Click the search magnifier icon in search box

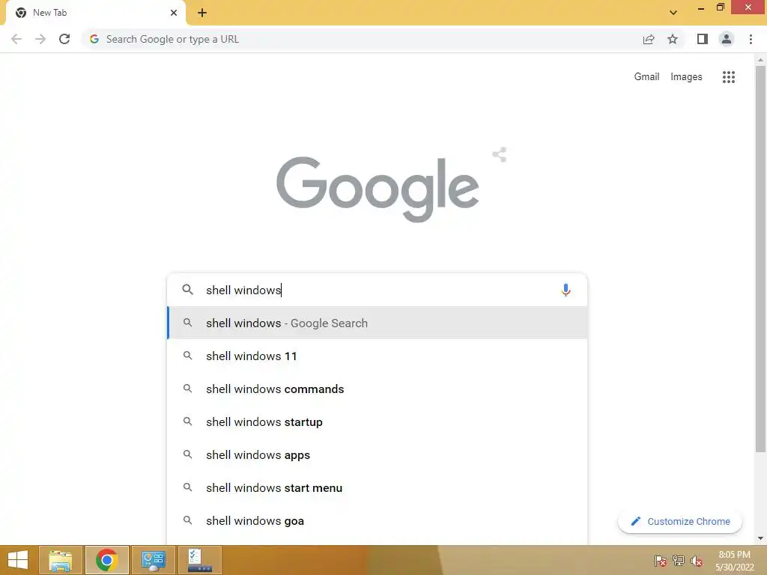coord(187,290)
